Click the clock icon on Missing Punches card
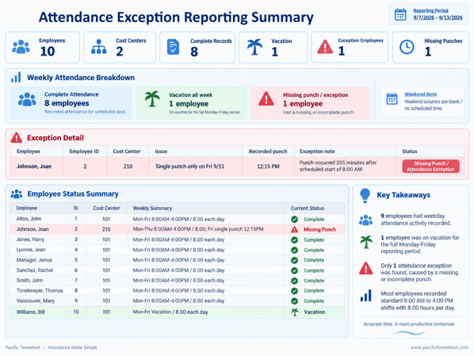This screenshot has width=474, height=356. tap(407, 47)
